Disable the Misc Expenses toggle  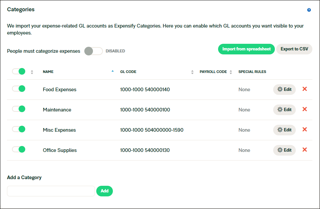pos(19,129)
